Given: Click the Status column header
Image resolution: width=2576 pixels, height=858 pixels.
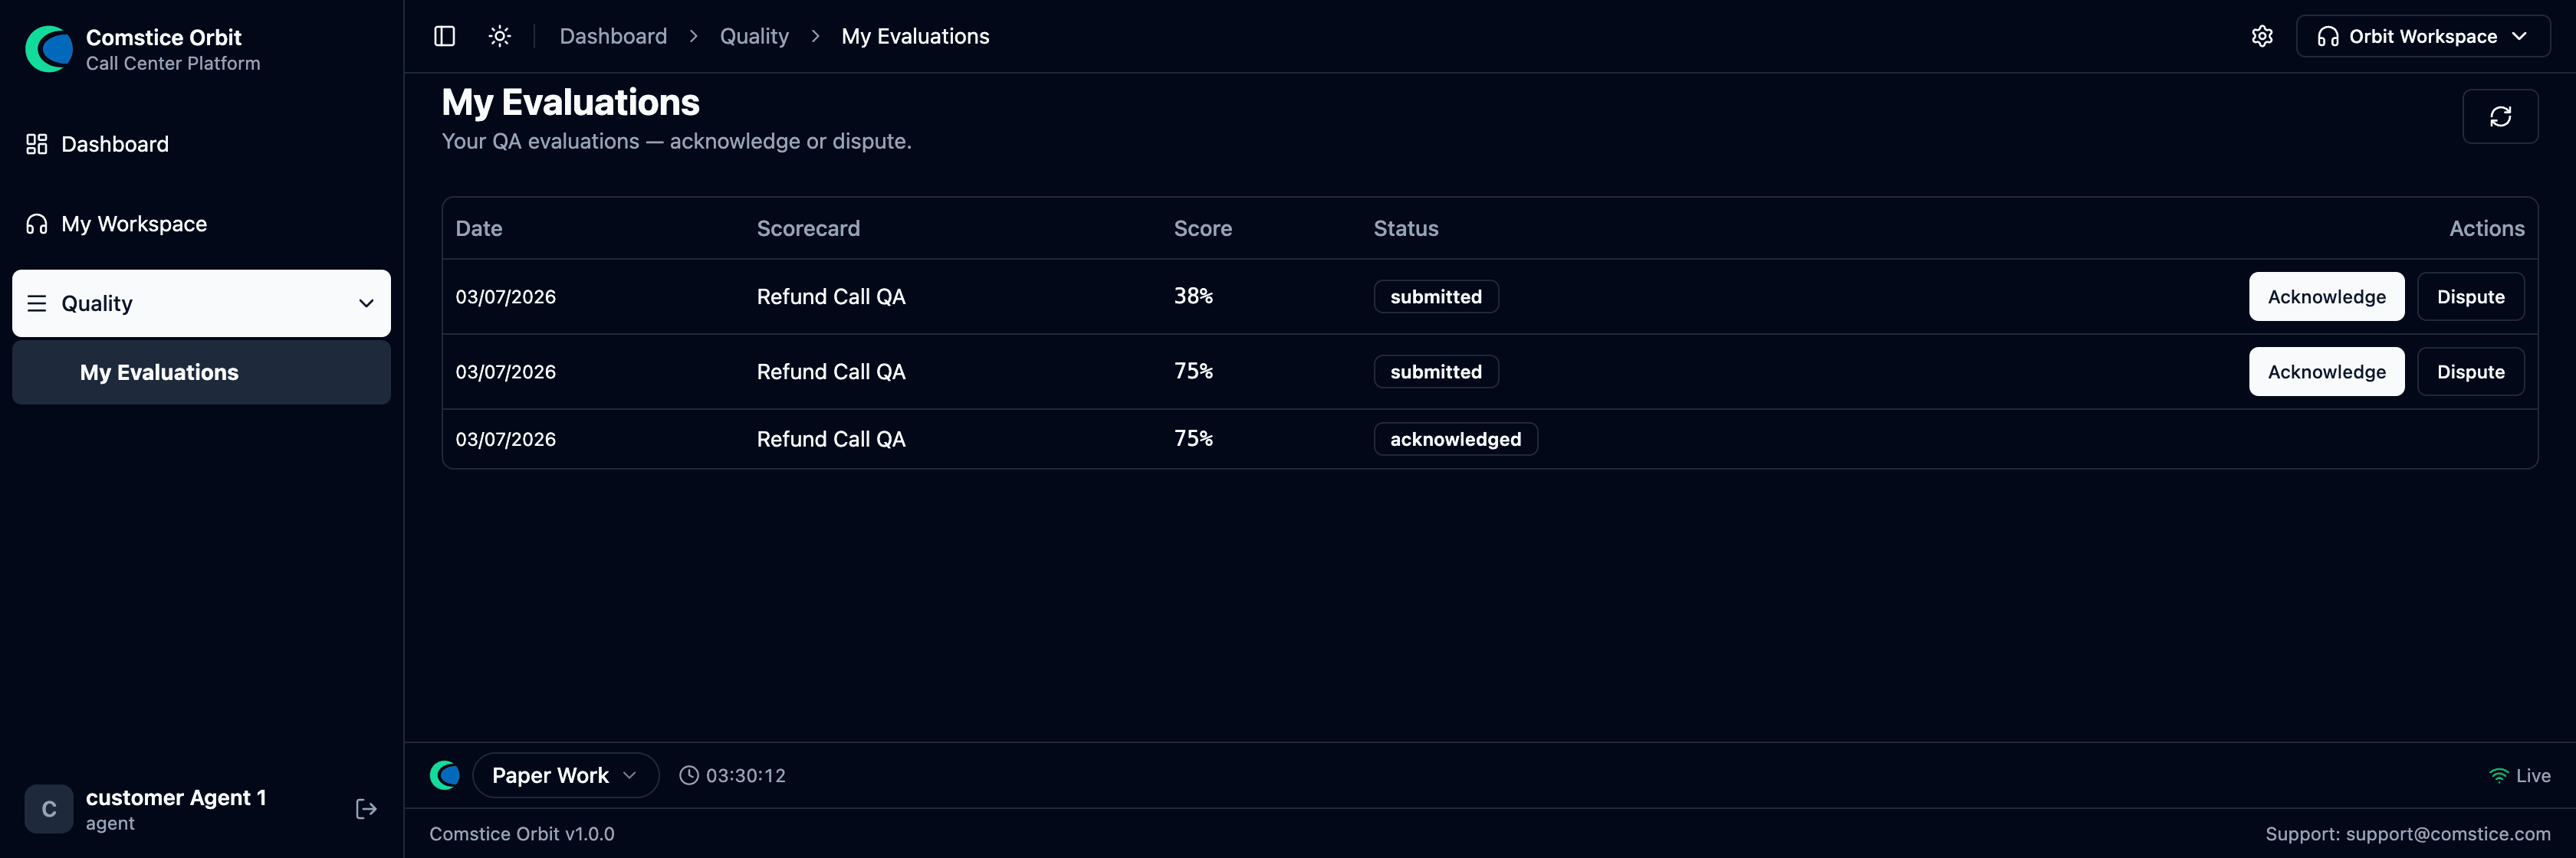Looking at the screenshot, I should pos(1405,228).
